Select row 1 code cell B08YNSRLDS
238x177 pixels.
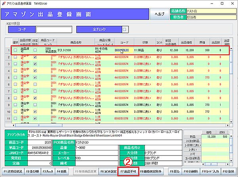tap(122, 50)
